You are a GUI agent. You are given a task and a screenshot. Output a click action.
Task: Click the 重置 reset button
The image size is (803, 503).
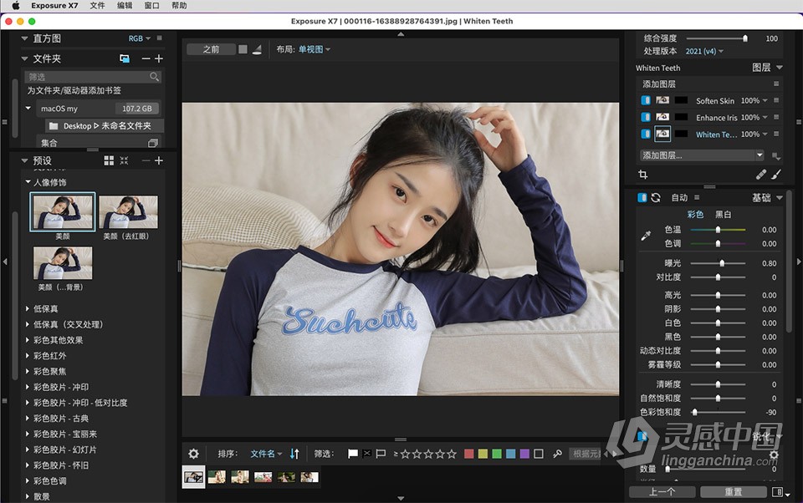pyautogui.click(x=734, y=492)
